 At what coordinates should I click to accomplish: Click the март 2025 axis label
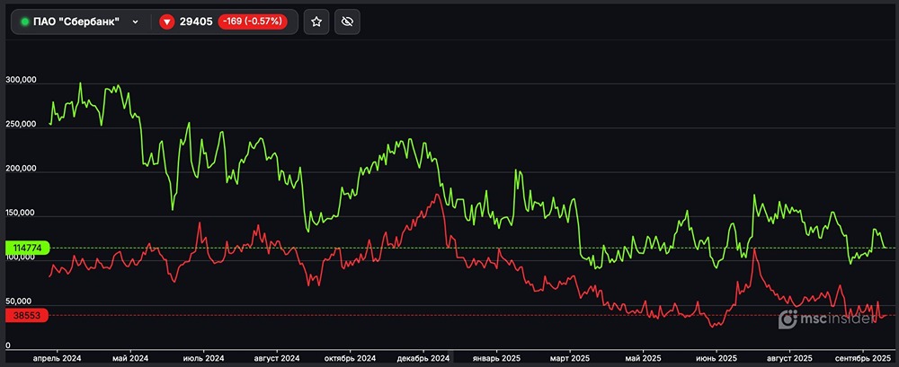click(x=570, y=358)
